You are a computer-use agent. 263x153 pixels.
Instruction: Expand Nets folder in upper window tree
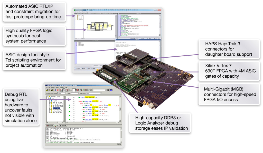coord(76,18)
